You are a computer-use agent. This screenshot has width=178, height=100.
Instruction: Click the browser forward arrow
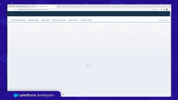12,9
